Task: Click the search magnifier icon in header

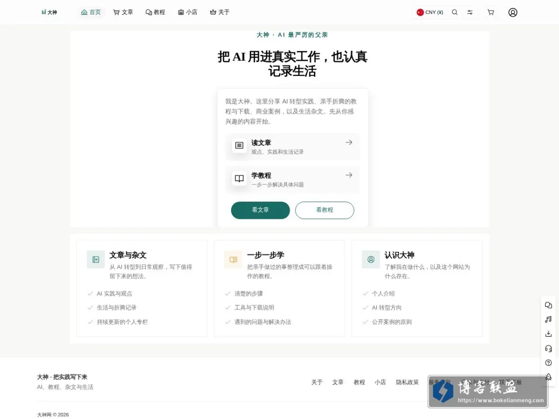Action: tap(455, 12)
